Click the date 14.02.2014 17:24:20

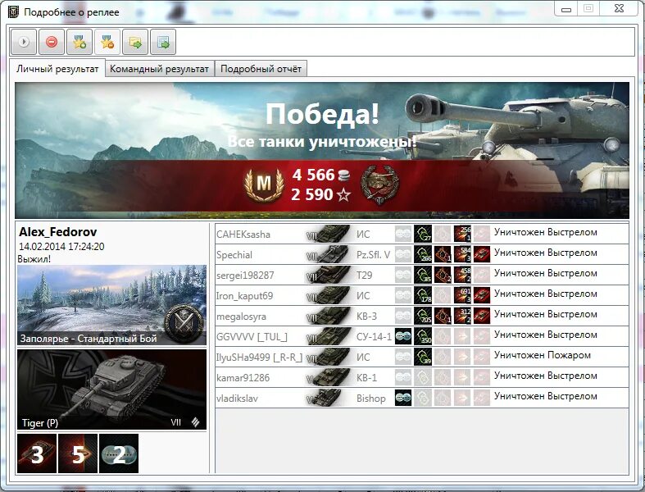point(61,247)
